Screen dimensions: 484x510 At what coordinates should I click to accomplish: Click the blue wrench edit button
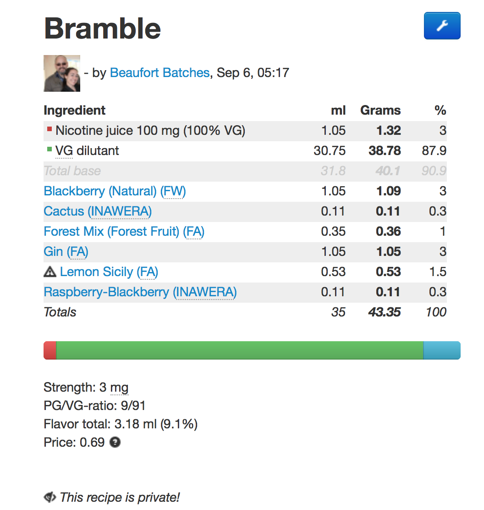pyautogui.click(x=442, y=26)
